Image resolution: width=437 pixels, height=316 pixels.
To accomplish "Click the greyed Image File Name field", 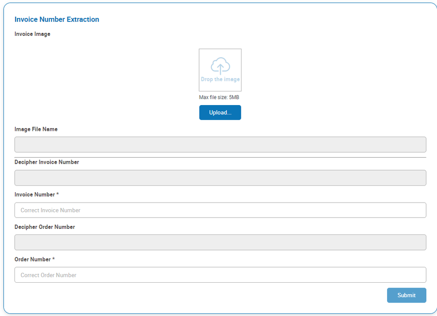I will click(x=220, y=144).
